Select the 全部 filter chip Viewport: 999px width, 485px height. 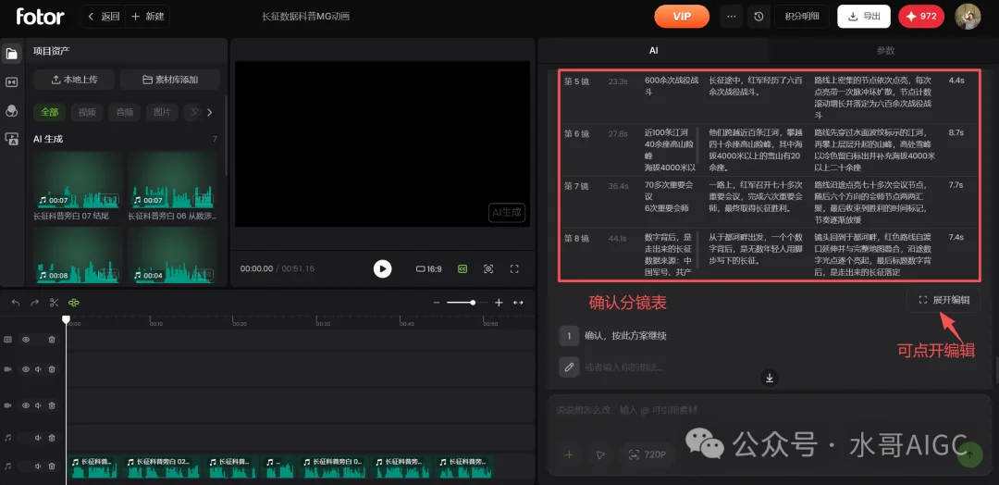(49, 112)
